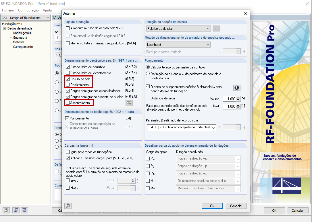
Task: Click the previous-module arrow icon
Action: 16,210
